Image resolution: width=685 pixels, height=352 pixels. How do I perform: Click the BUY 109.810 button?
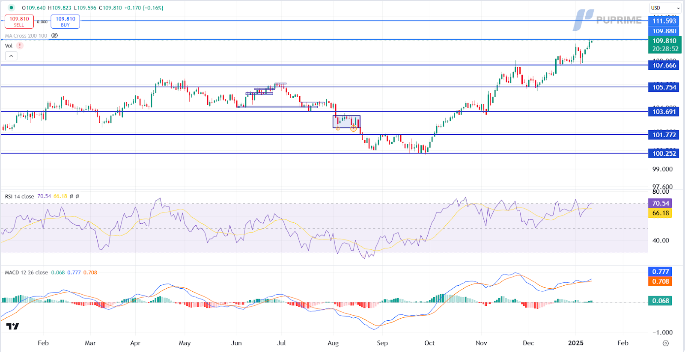coord(65,22)
